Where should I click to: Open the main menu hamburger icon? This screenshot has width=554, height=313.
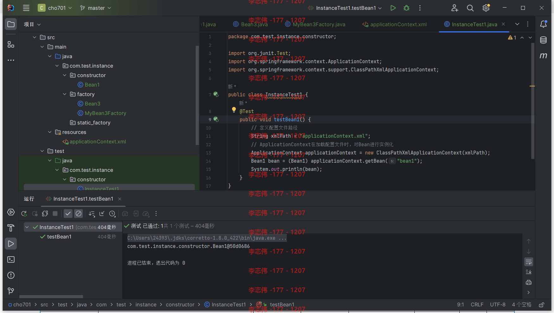pos(26,8)
